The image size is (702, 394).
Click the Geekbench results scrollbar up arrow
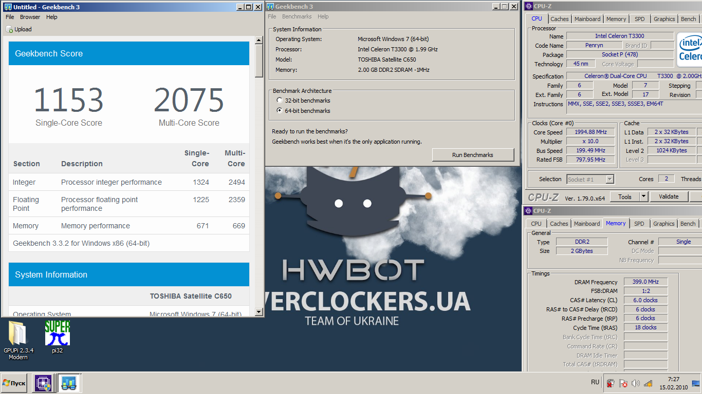(x=259, y=40)
